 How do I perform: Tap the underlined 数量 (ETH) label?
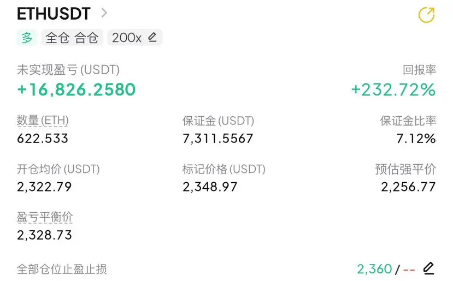[x=43, y=120]
